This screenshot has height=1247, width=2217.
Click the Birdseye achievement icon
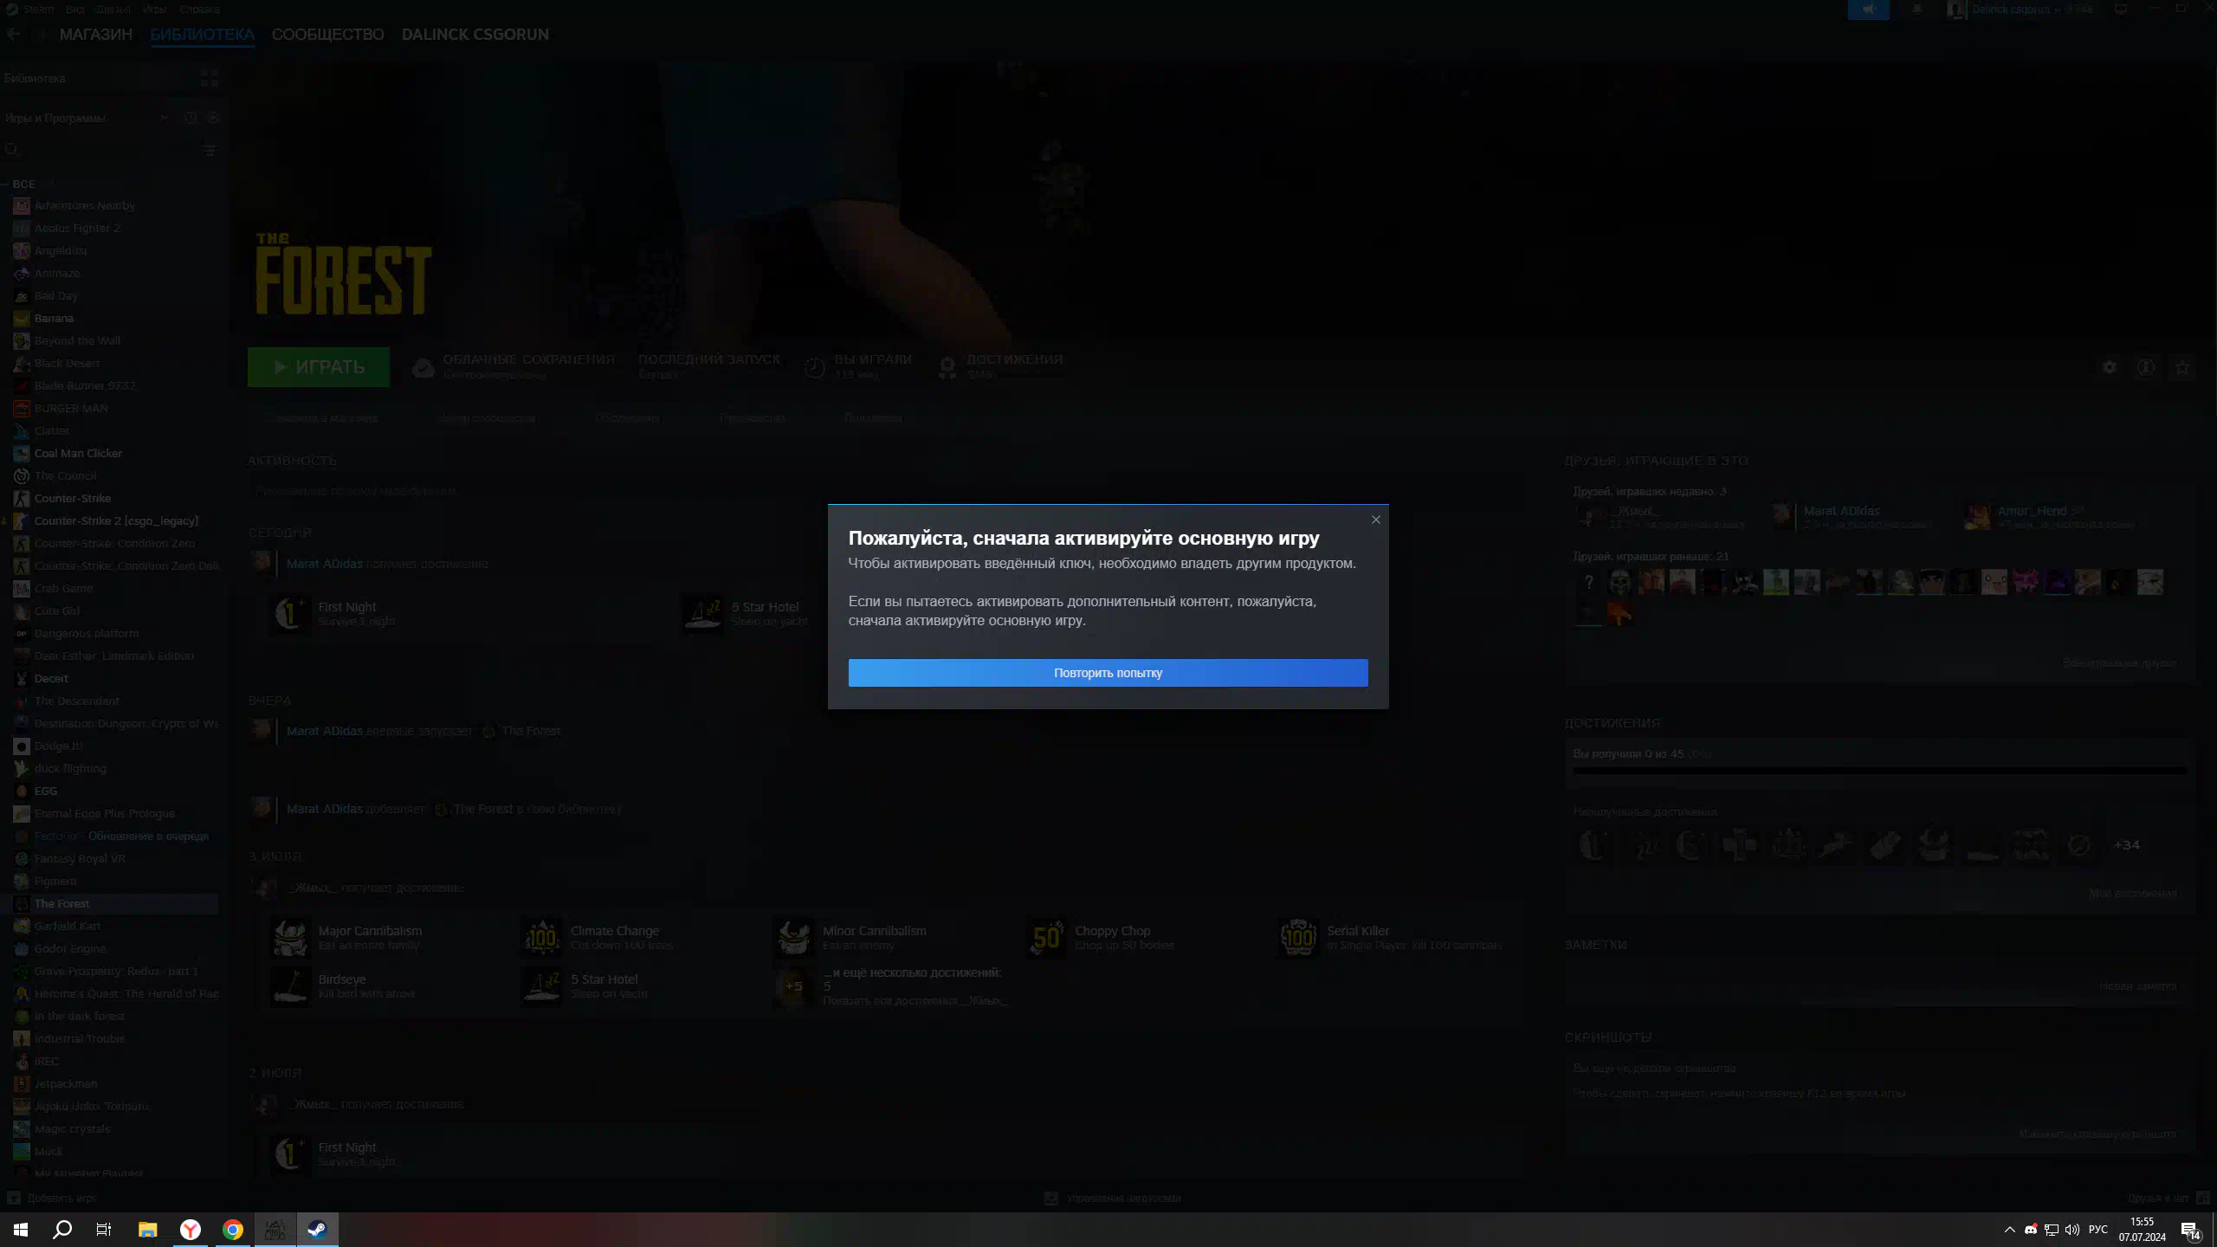[290, 986]
